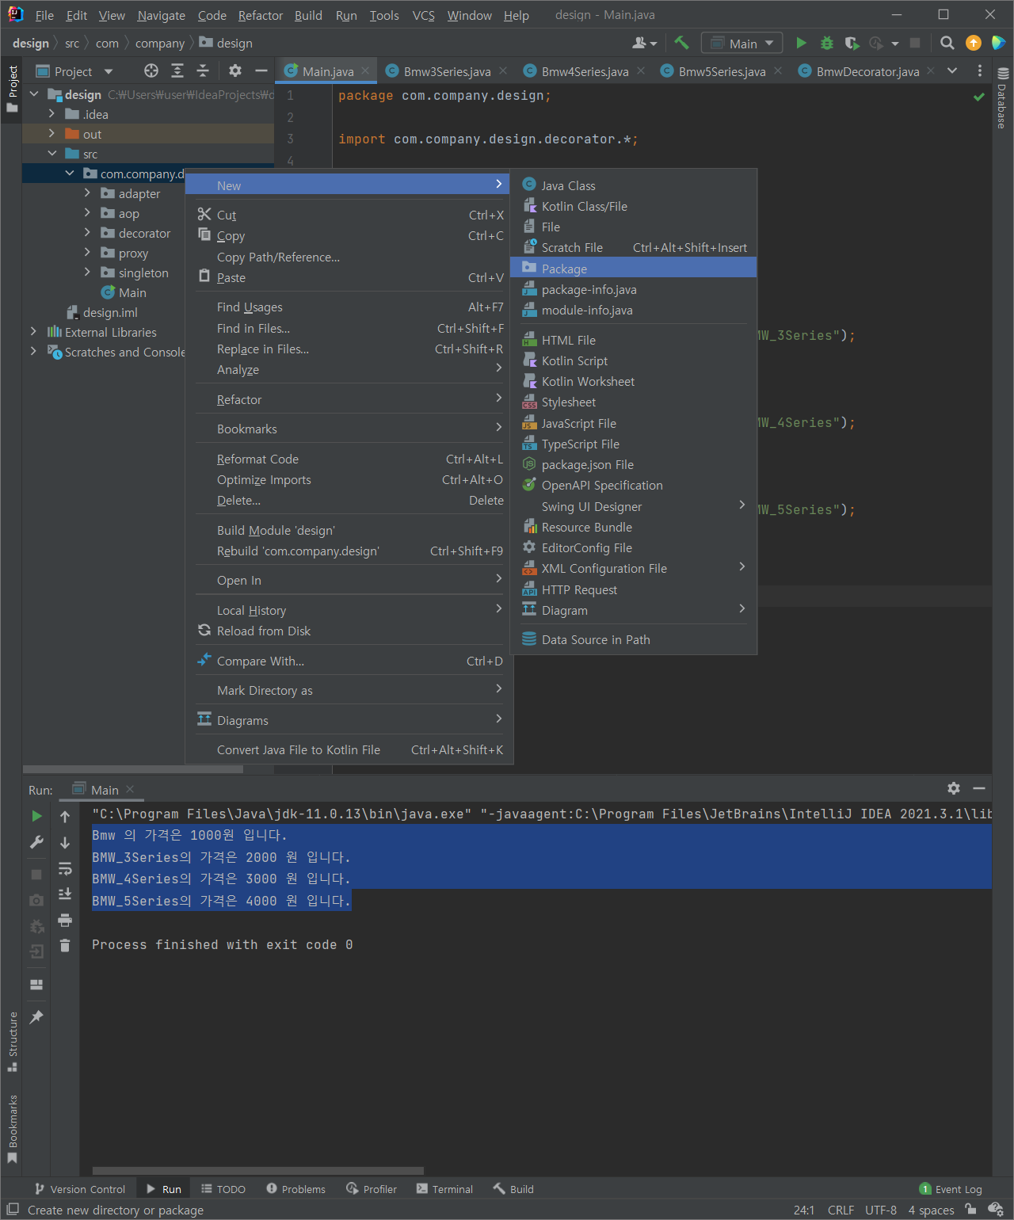Click the Debug bug icon in toolbar
The image size is (1014, 1220).
point(826,43)
